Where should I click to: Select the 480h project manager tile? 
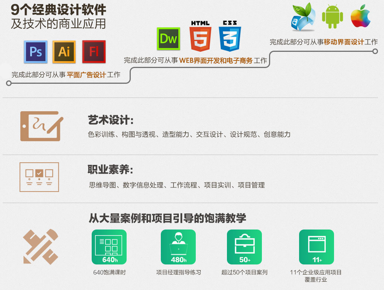coord(178,247)
